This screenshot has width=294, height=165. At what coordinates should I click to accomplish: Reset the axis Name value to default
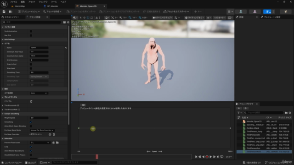point(66,48)
